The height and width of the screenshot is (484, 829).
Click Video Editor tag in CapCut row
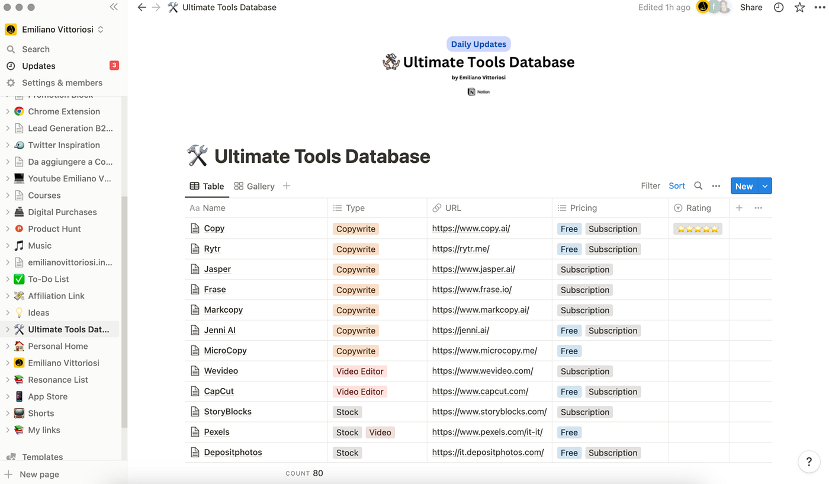[x=359, y=392]
